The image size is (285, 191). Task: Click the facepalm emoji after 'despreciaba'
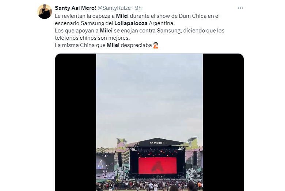(x=156, y=45)
